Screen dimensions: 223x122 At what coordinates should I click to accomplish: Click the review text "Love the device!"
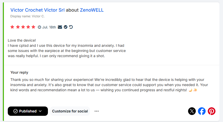(22, 40)
